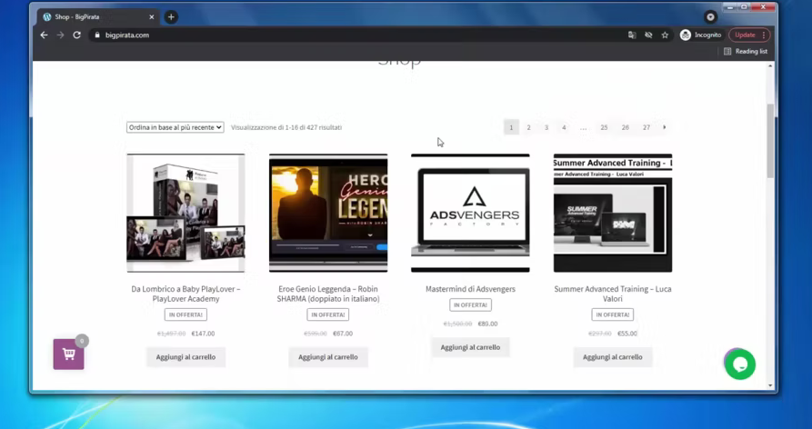Click the Update button in Chrome
The image size is (812, 429).
click(x=749, y=35)
